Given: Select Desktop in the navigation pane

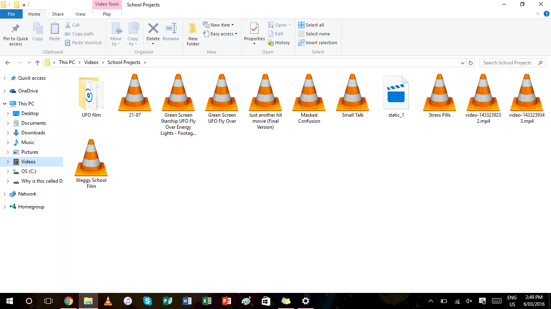Looking at the screenshot, I should pos(30,113).
